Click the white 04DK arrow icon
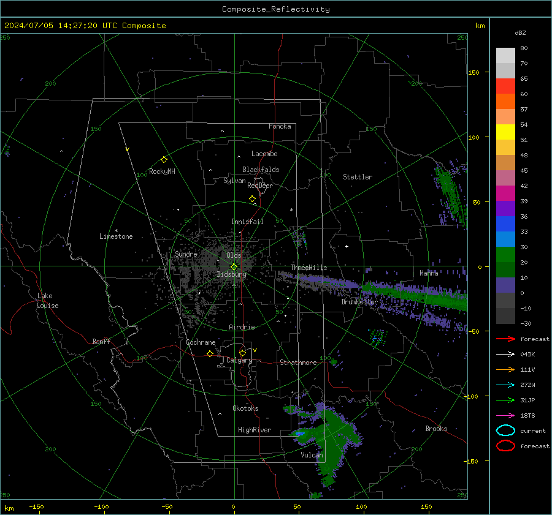The height and width of the screenshot is (515, 552). [505, 355]
